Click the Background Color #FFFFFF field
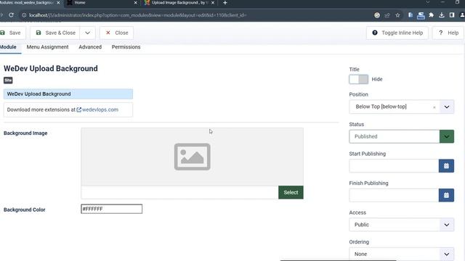 coord(111,209)
